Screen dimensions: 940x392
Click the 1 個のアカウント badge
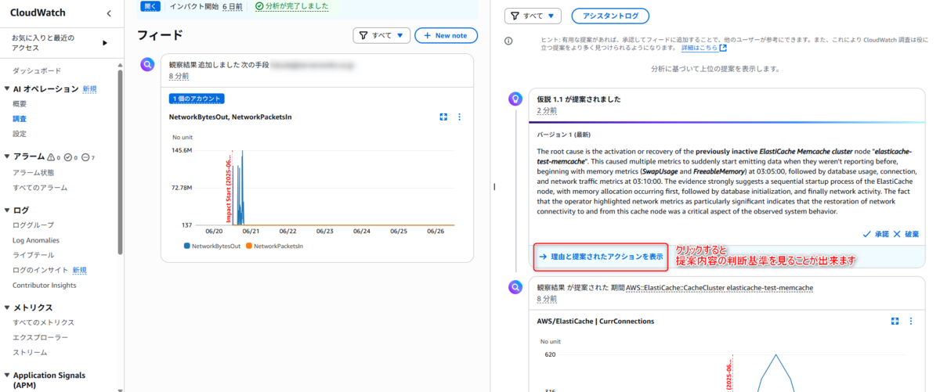(x=197, y=99)
